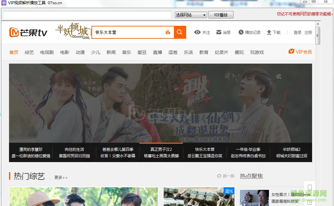Screen dimensions: 334x206
Task: Expand the 选择网站 dropdown
Action: point(191,15)
